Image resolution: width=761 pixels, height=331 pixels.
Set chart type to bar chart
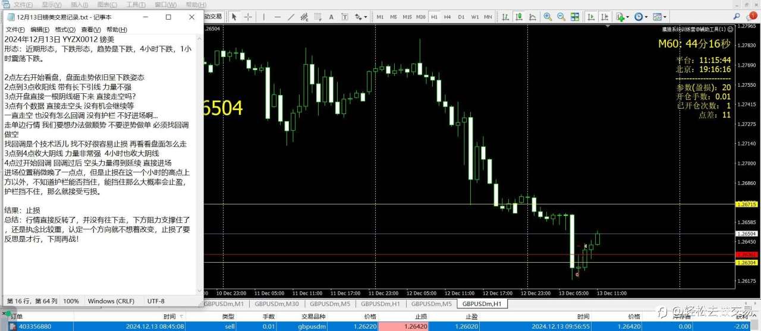(x=505, y=17)
